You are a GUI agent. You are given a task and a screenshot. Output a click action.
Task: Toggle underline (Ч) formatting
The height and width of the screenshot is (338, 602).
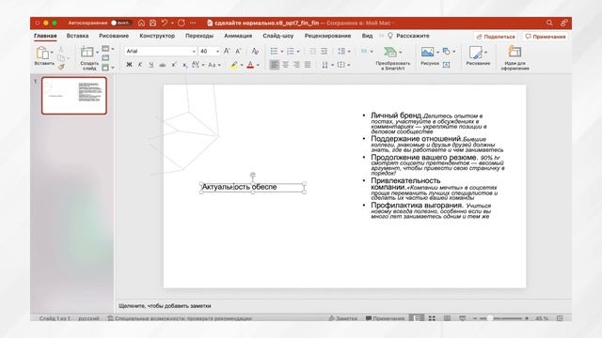click(151, 65)
